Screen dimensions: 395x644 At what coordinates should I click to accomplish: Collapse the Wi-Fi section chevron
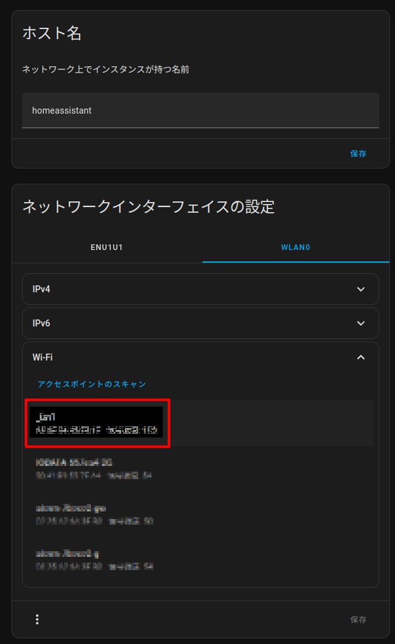pyautogui.click(x=361, y=357)
